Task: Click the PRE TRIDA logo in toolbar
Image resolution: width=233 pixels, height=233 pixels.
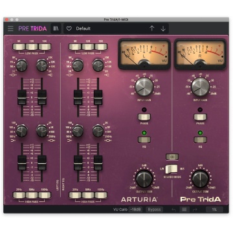Action: tap(32, 28)
